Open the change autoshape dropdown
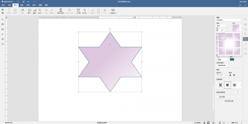The width and height of the screenshot is (248, 124). tap(239, 92)
